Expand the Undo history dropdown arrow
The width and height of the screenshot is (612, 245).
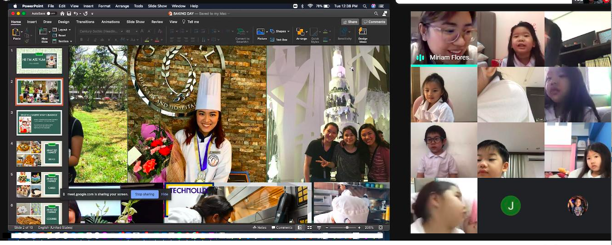tap(81, 13)
